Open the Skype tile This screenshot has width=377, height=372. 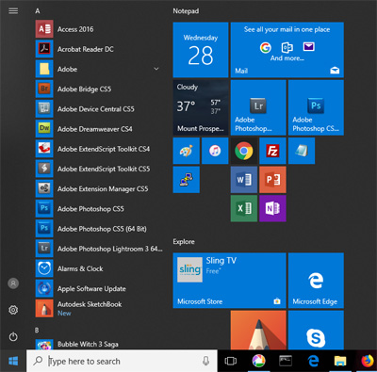316,330
